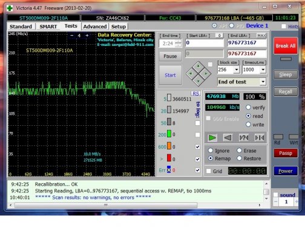Open the End of test dropdown
Screen dimensions: 305x242
263,82
